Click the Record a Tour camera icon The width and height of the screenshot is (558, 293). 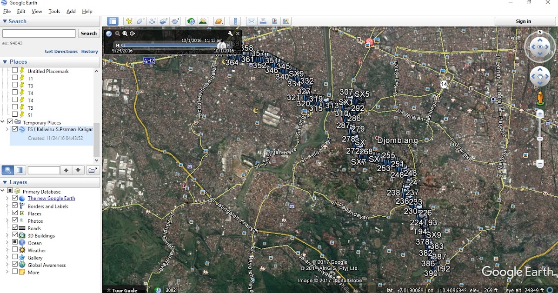(x=175, y=21)
